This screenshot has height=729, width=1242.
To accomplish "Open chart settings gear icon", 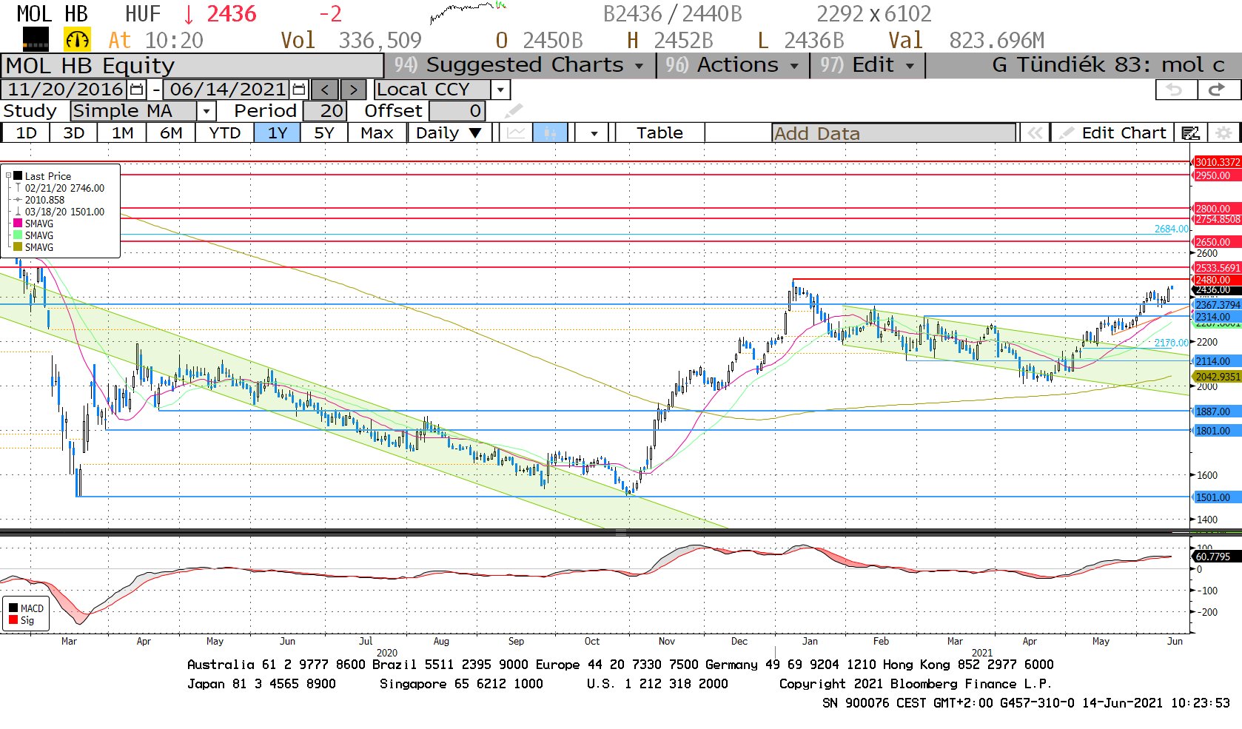I will pyautogui.click(x=1224, y=133).
